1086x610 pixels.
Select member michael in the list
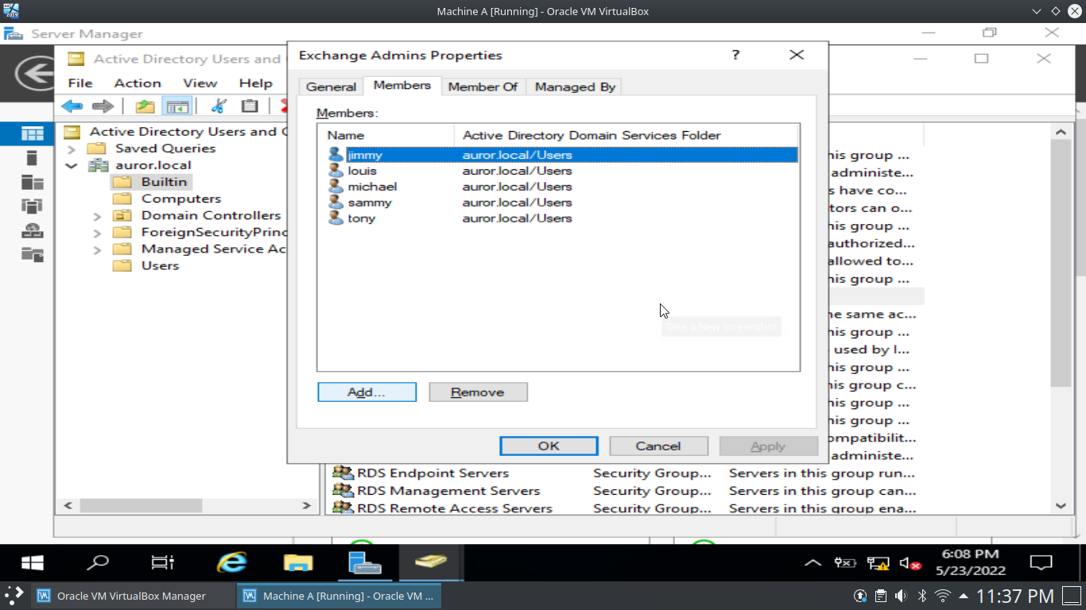(372, 187)
